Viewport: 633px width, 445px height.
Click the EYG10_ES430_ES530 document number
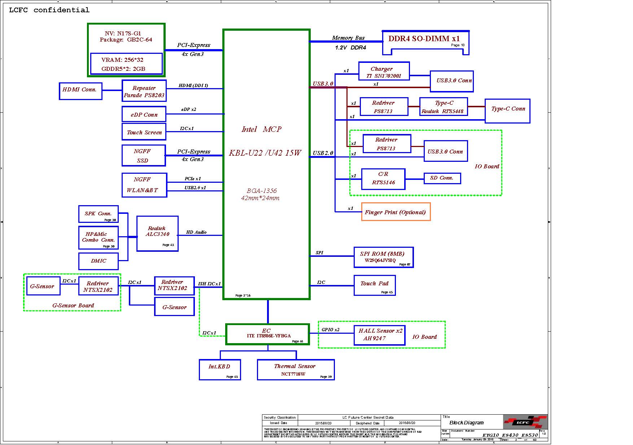click(511, 435)
